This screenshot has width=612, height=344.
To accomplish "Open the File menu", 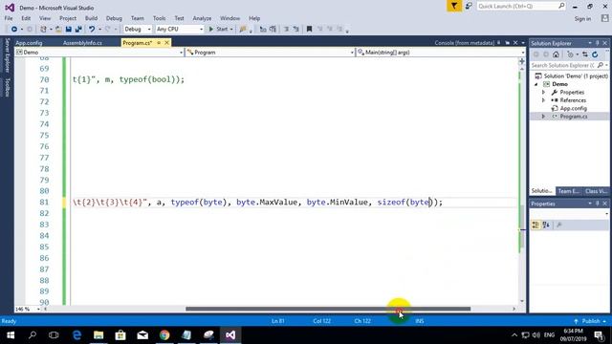I will (9, 18).
